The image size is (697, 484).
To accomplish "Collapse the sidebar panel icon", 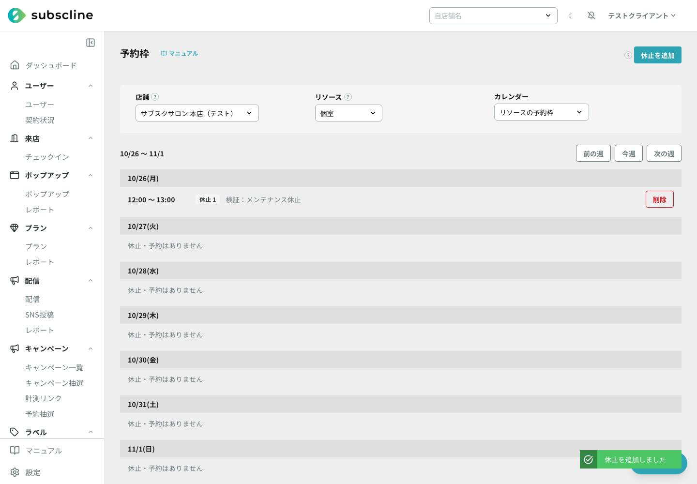I will 91,43.
